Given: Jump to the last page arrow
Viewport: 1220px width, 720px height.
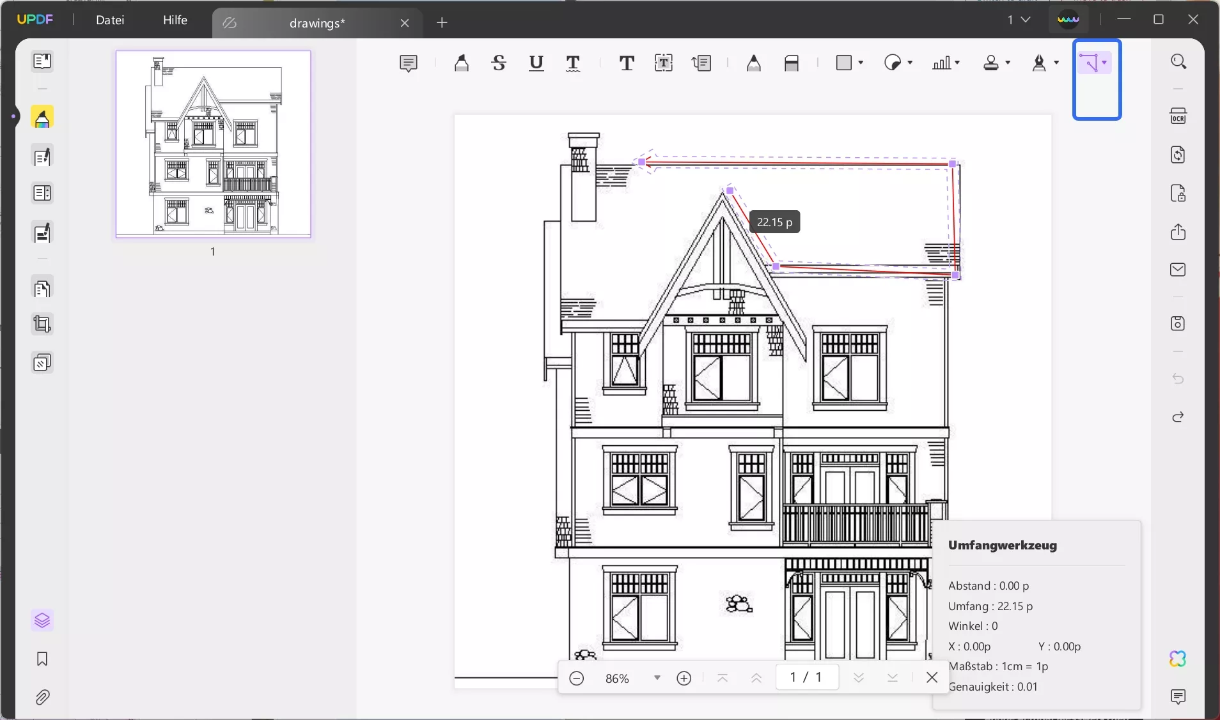Looking at the screenshot, I should [893, 678].
